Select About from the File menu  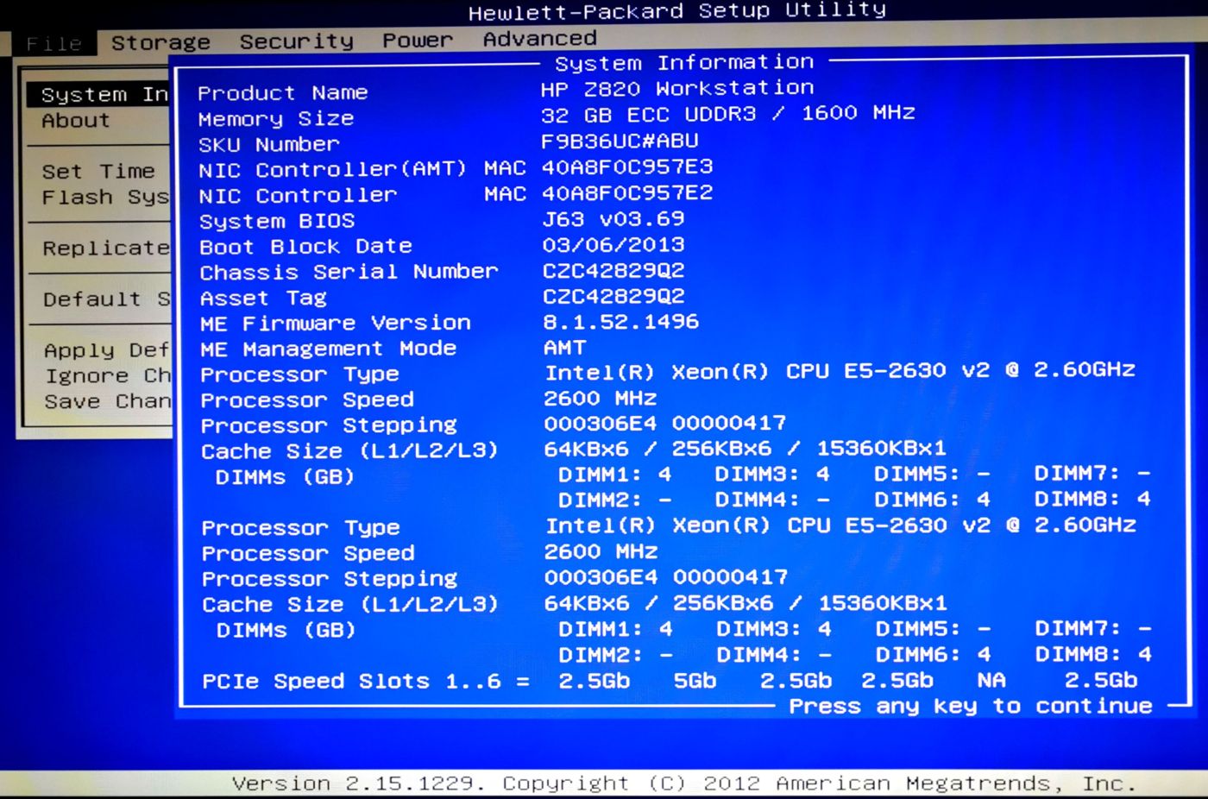click(75, 121)
